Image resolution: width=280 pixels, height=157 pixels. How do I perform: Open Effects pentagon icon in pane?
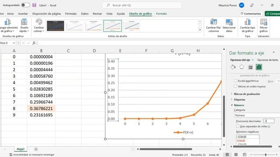tap(241, 67)
